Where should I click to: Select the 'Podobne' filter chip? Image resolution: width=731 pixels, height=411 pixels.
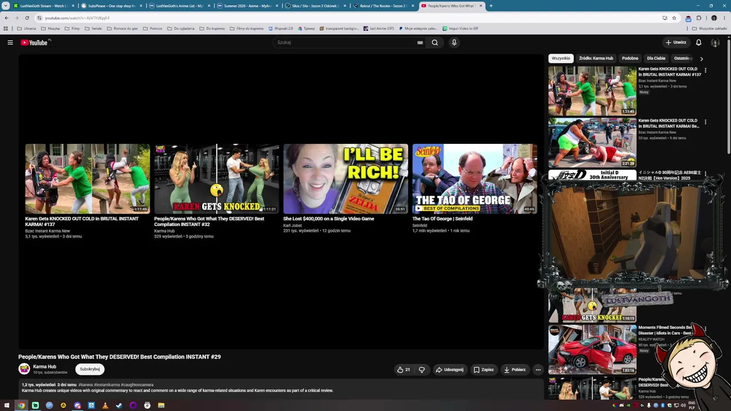point(630,58)
